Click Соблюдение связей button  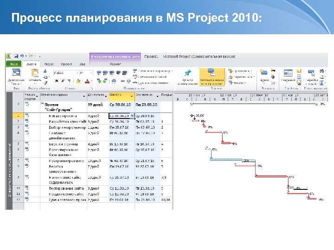pyautogui.click(x=150, y=77)
